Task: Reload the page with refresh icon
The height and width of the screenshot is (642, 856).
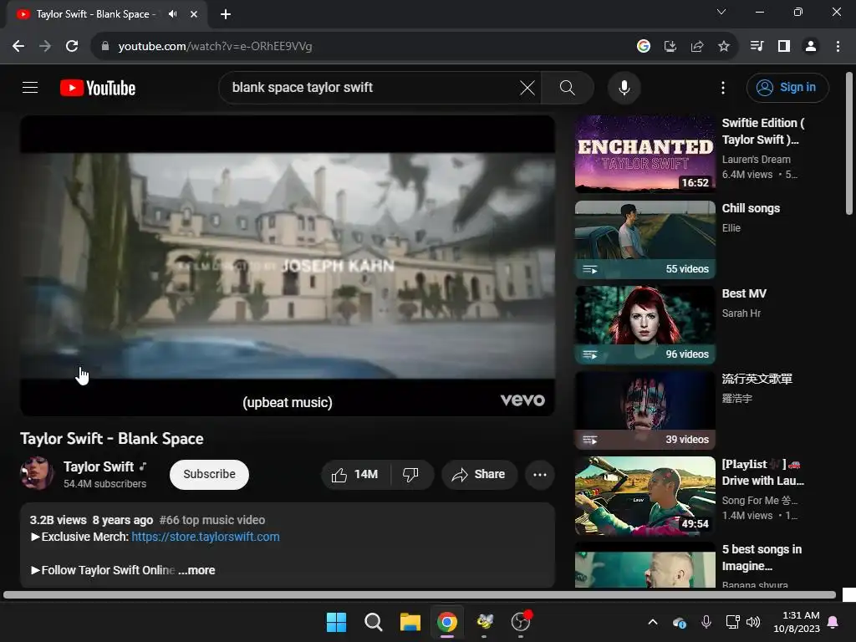Action: click(72, 47)
